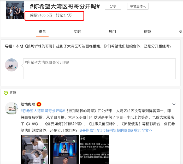
Task: Expand the post options chevron menu
Action: [174, 104]
